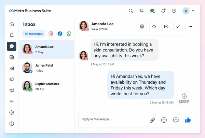Open the upper megaphone Ads icon
This screenshot has width=205, height=138.
(x=12, y=79)
